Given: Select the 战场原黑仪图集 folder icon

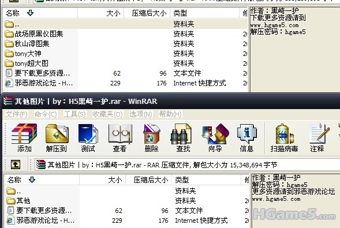Looking at the screenshot, I should 9,34.
